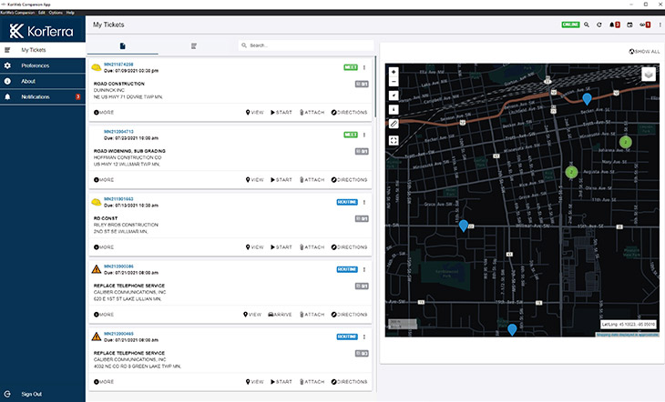Click DIRECTIONS on the ROAD CONSTRUCTION ticket
665x402 pixels.
click(x=350, y=113)
